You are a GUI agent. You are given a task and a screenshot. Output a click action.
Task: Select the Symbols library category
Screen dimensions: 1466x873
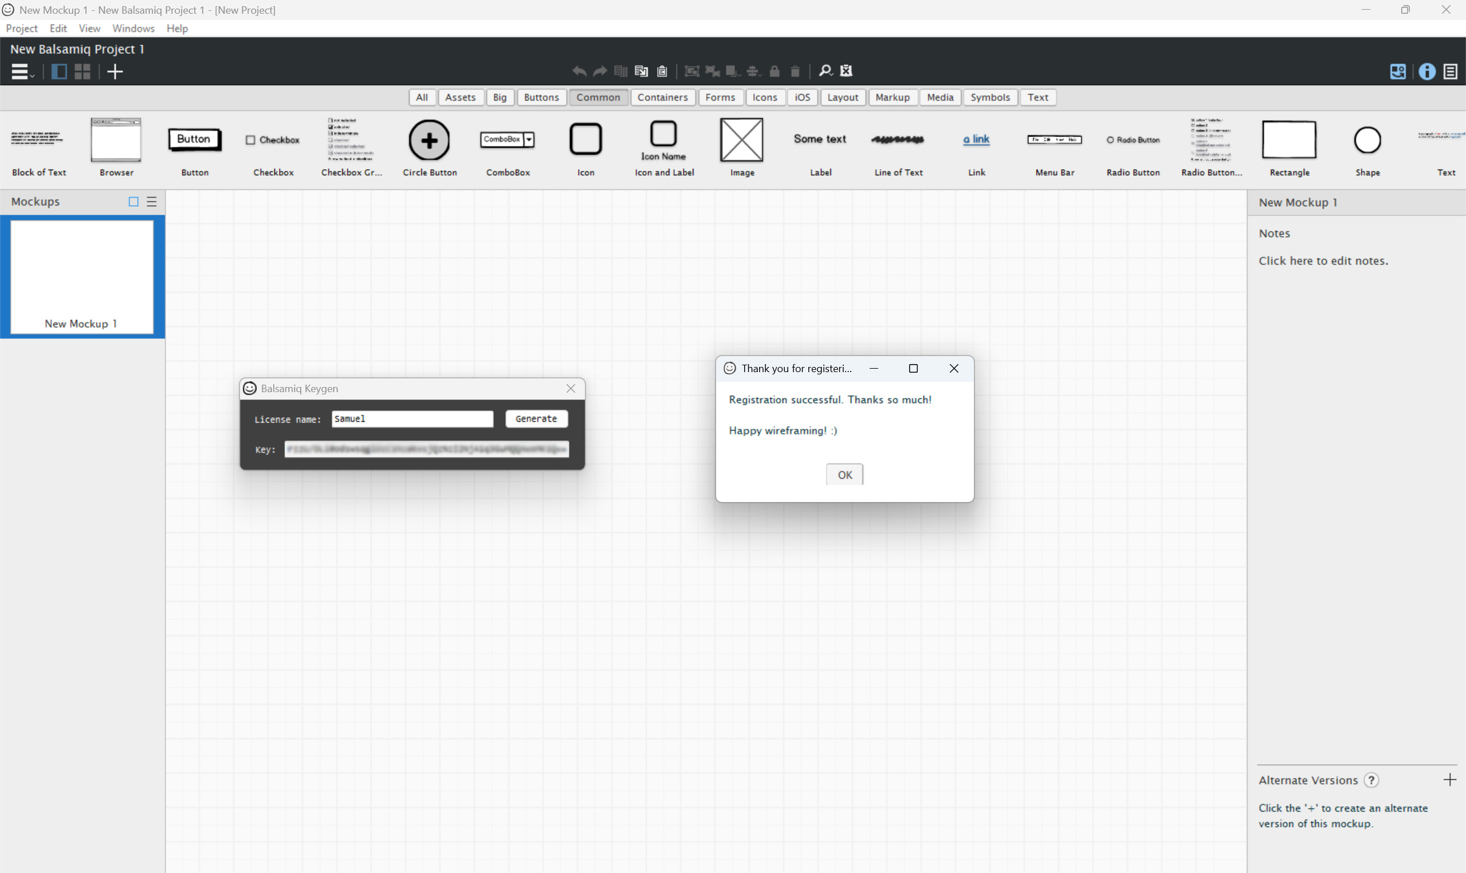pyautogui.click(x=991, y=97)
